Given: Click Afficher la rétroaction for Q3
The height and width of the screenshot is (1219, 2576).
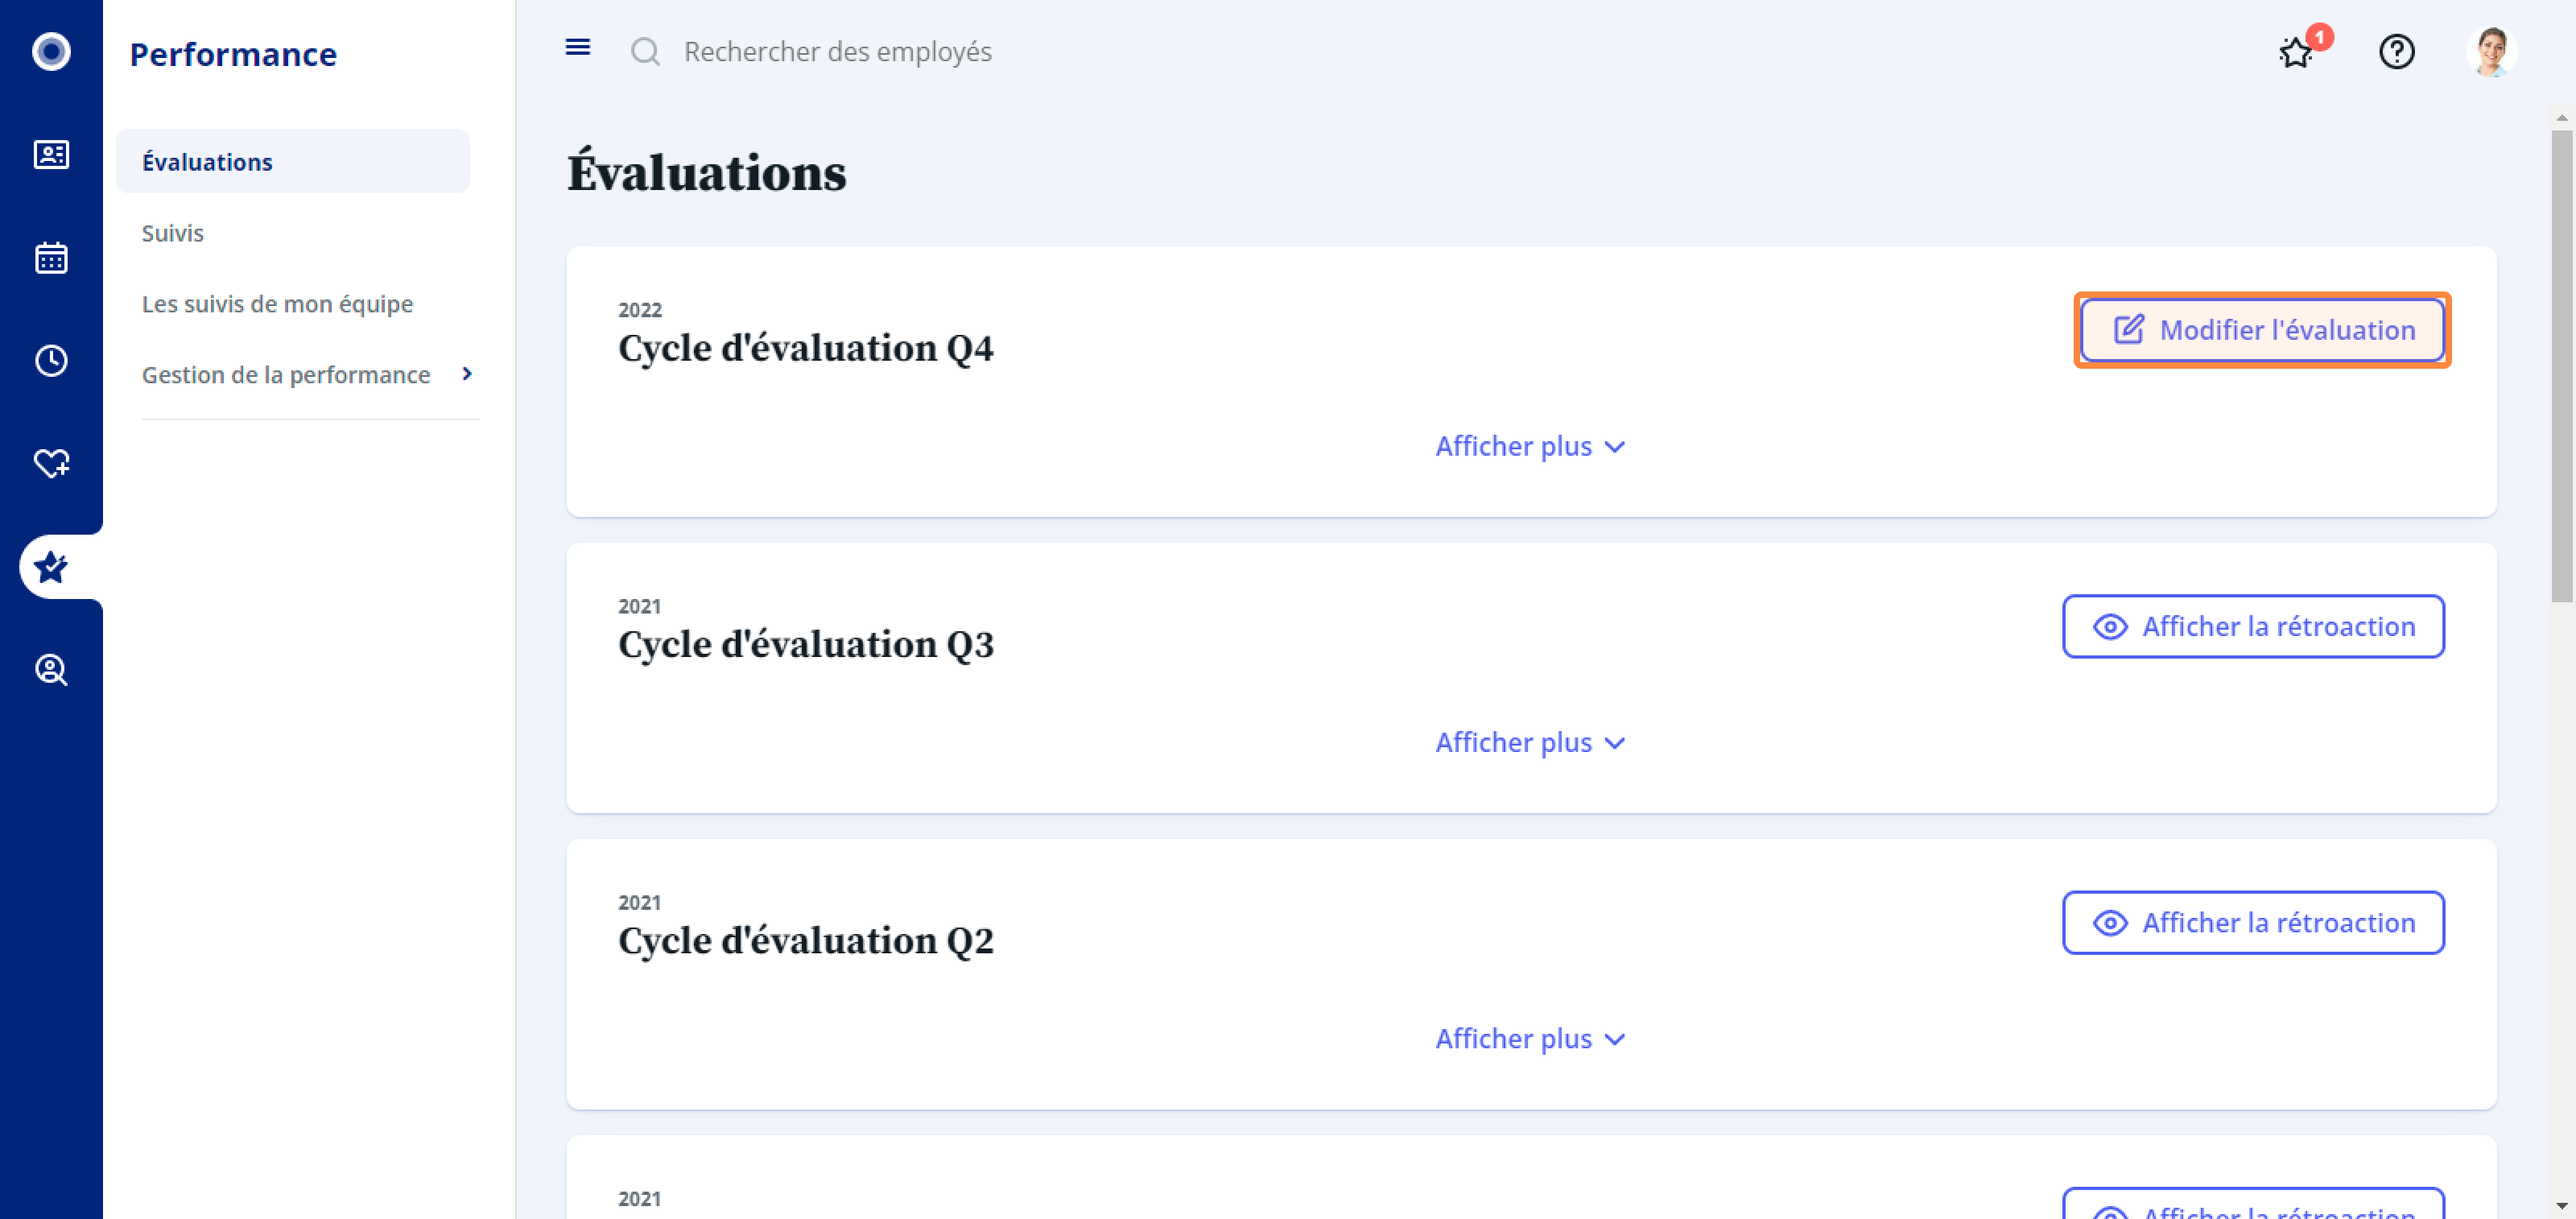Looking at the screenshot, I should 2253,626.
